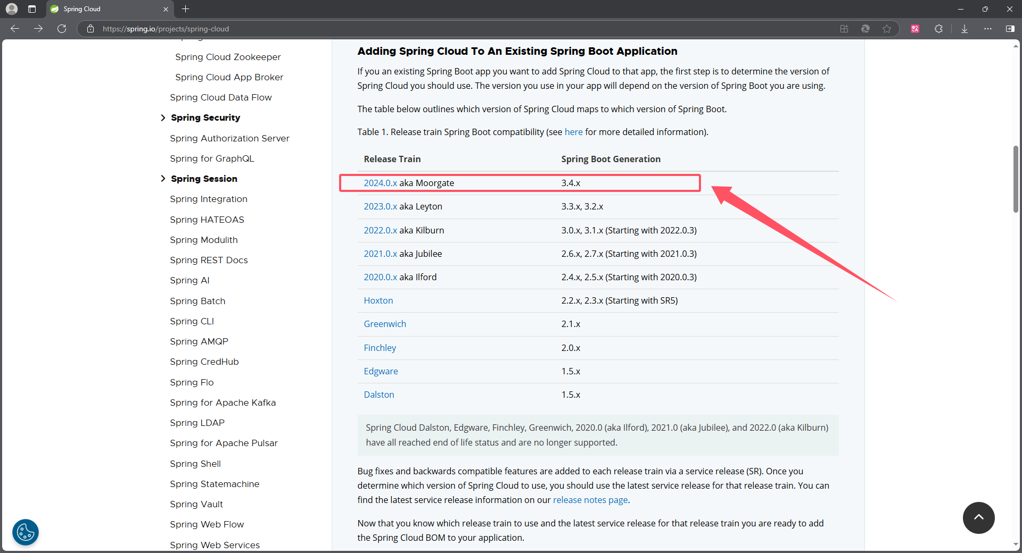This screenshot has width=1022, height=553.
Task: Open cookie preferences icon
Action: 26,532
